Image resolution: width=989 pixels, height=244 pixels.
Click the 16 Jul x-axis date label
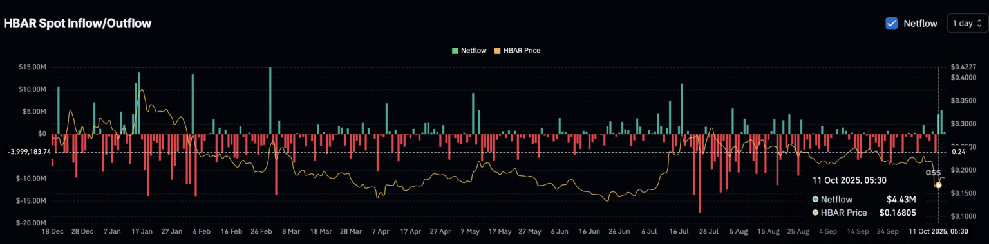coord(679,231)
